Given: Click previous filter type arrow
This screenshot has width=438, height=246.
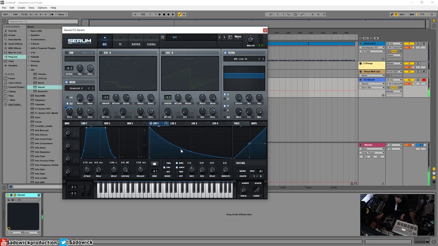Looking at the screenshot, I should [x=259, y=59].
